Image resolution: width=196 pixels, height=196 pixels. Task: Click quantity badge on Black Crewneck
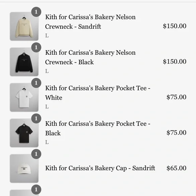point(36,47)
